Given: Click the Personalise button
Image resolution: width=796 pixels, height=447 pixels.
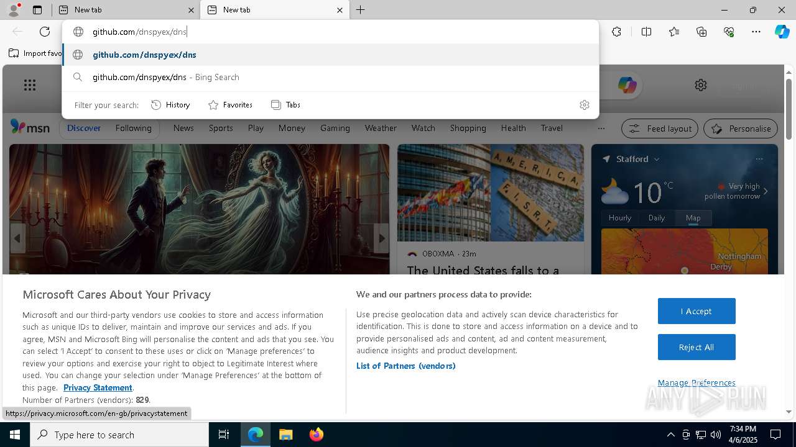Looking at the screenshot, I should [x=741, y=129].
